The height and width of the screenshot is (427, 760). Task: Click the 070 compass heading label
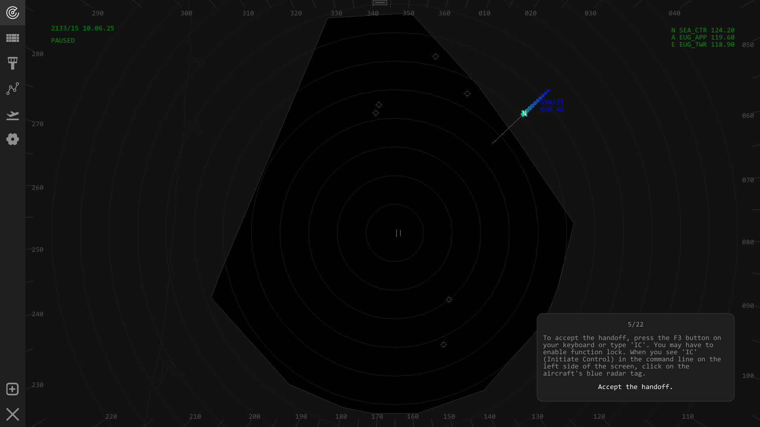[748, 180]
